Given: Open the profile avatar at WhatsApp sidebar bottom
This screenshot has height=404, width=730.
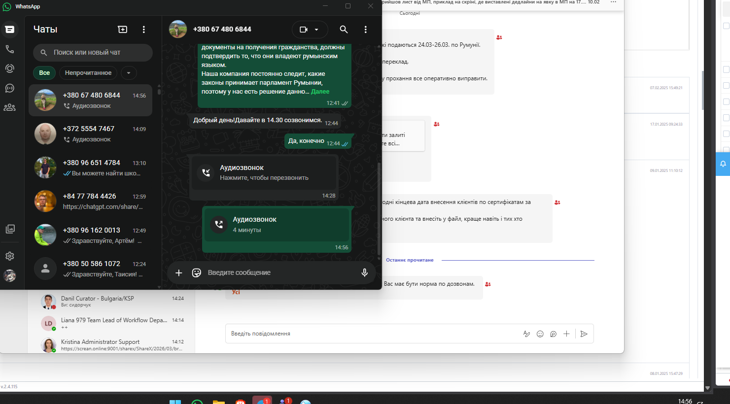Looking at the screenshot, I should pos(10,276).
